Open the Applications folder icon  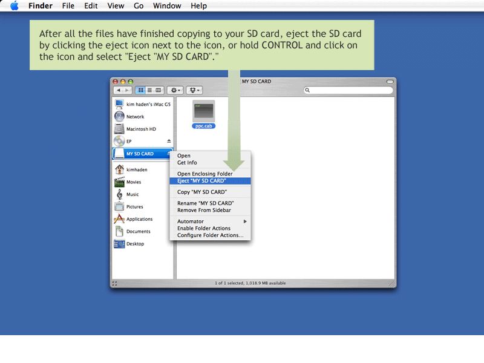coord(119,219)
